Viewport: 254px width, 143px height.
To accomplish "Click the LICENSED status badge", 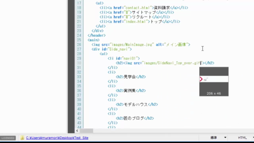I will click(8, 138).
